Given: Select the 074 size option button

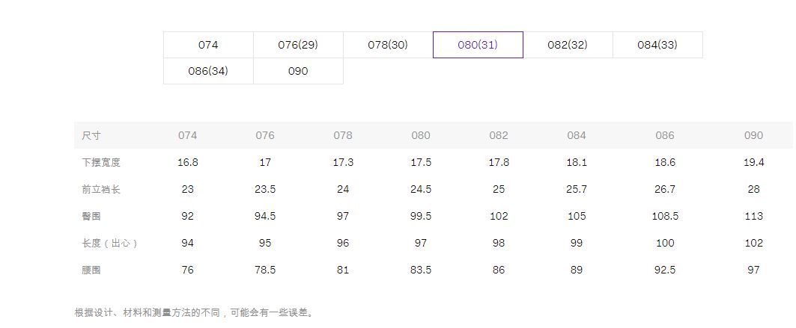Looking at the screenshot, I should [x=208, y=45].
